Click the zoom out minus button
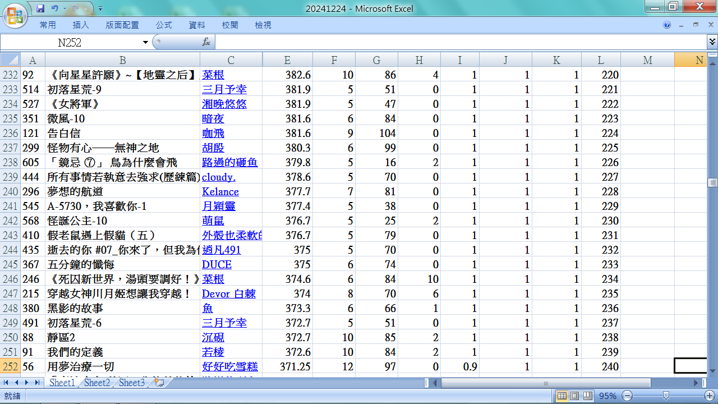 pyautogui.click(x=628, y=396)
